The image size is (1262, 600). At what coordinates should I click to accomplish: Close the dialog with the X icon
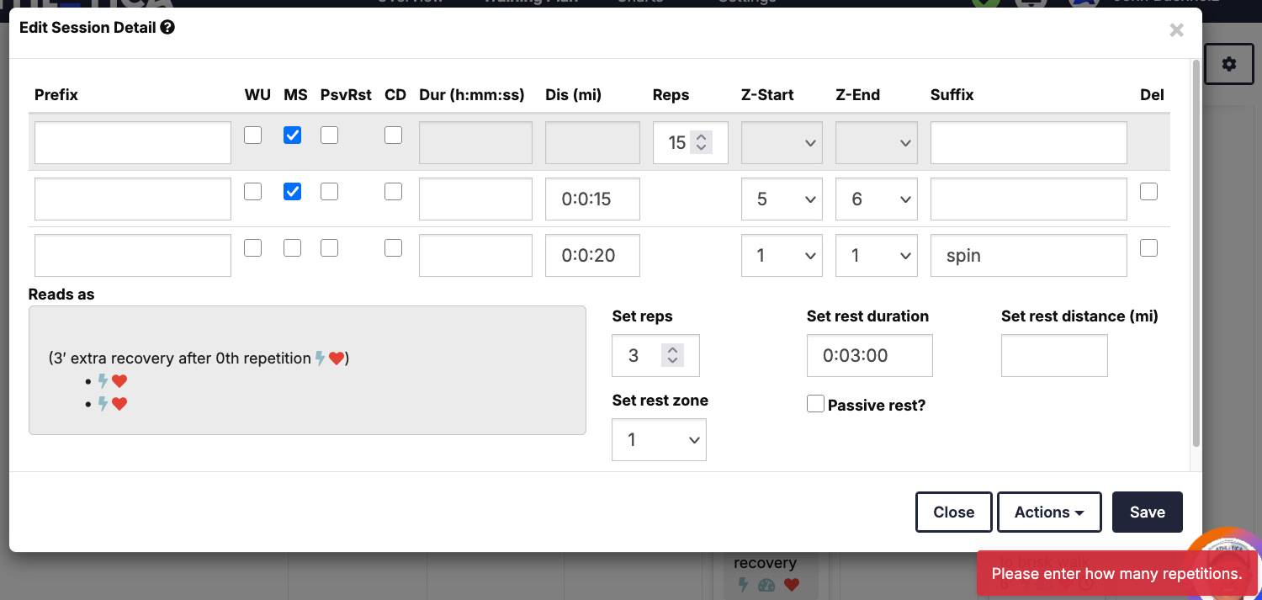(1176, 30)
